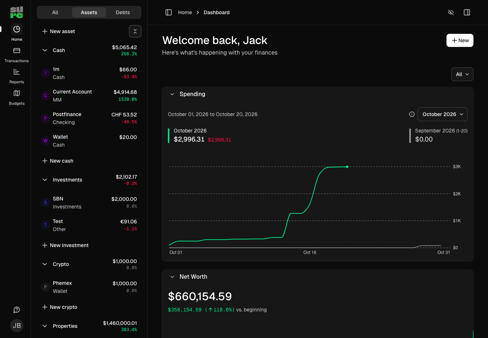Image resolution: width=488 pixels, height=338 pixels.
Task: Open the Budgets icon in sidebar
Action: (x=17, y=93)
